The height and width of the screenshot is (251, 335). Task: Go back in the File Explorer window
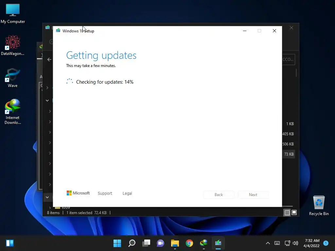49,59
